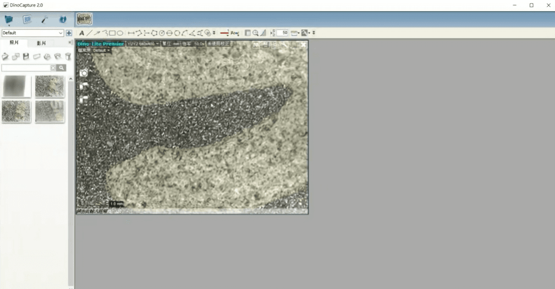The height and width of the screenshot is (289, 555).
Task: Open the blurry gray first thumbnail
Action: coord(17,86)
